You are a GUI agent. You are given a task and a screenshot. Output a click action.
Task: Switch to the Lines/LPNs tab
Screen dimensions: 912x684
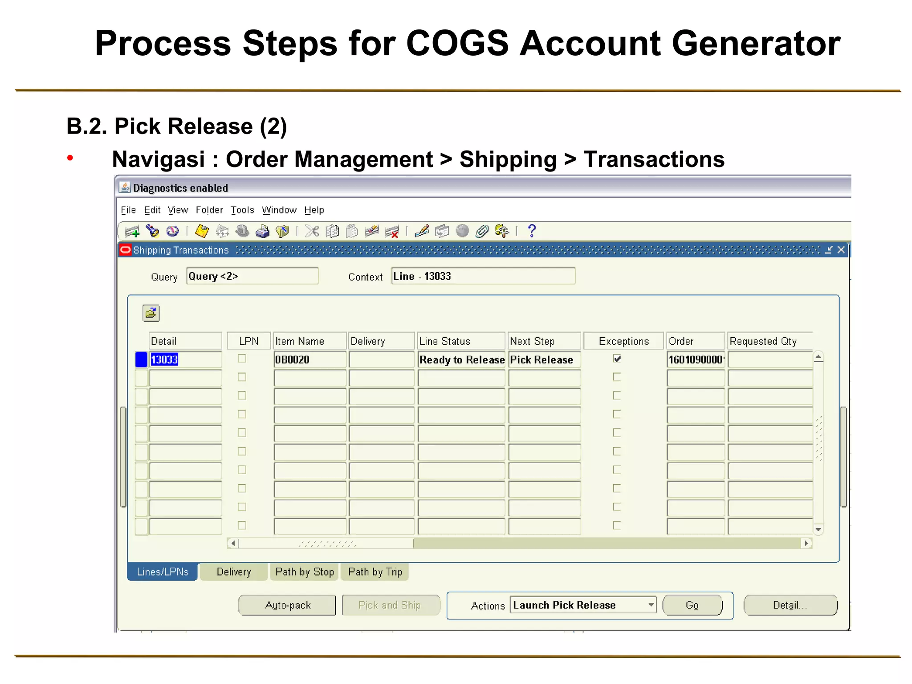[163, 572]
